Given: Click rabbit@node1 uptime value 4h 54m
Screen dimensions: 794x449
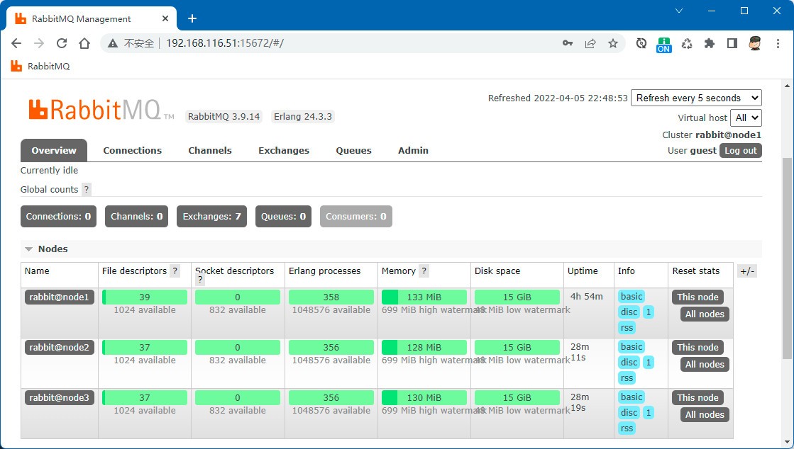Looking at the screenshot, I should pyautogui.click(x=586, y=297).
